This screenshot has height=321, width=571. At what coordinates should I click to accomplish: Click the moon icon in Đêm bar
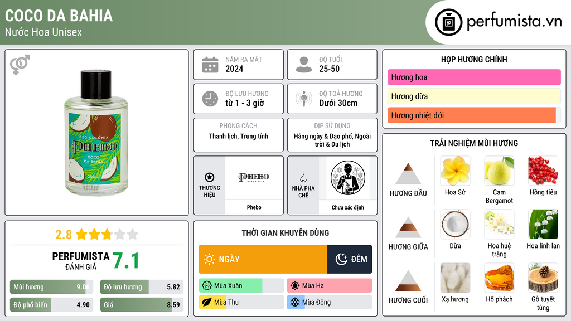[x=342, y=259]
